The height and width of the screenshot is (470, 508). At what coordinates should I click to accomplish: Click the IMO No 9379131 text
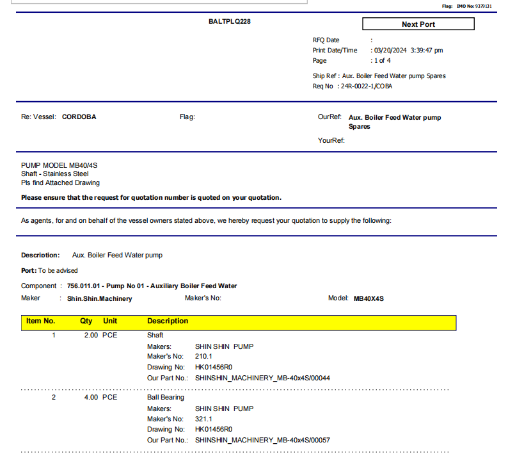(x=473, y=6)
